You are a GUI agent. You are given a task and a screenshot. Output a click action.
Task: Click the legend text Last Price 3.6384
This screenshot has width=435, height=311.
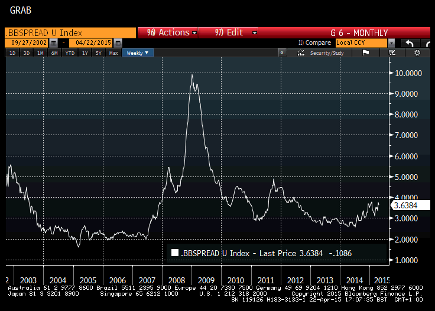[291, 253]
